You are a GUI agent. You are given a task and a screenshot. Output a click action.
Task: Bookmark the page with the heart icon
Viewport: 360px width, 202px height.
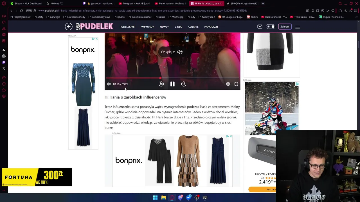(x=333, y=11)
